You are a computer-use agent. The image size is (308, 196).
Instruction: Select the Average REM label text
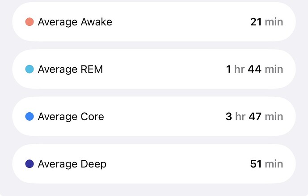point(70,69)
